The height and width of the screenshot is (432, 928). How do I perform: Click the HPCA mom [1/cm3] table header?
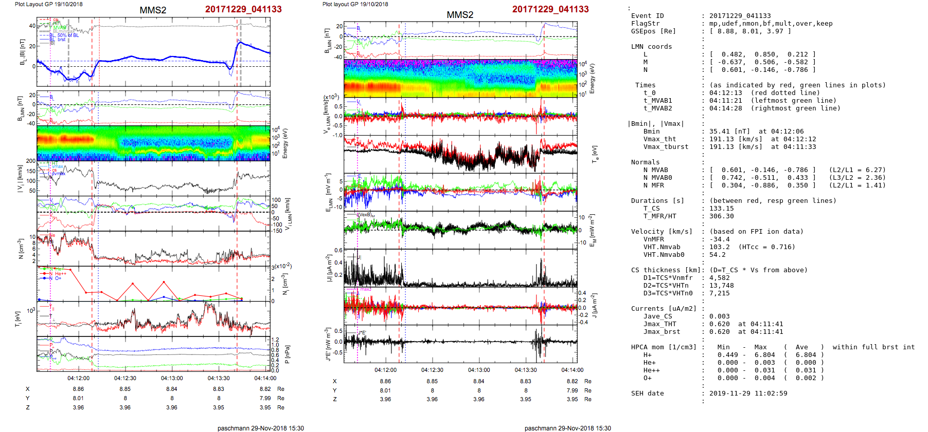pos(664,347)
